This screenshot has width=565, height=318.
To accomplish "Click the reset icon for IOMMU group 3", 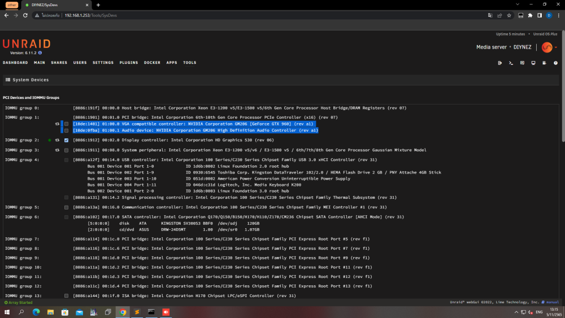I will coord(57,150).
